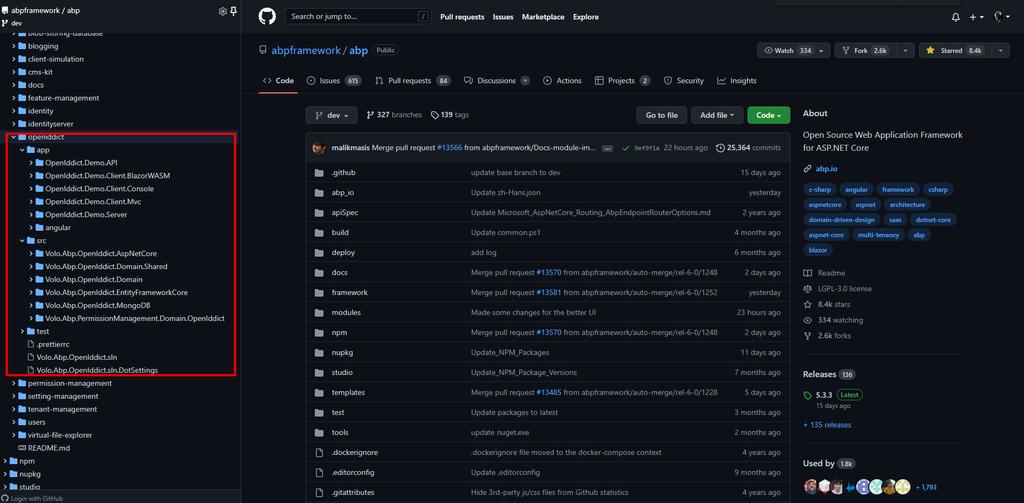Click Login with GitHub in sidebar
The height and width of the screenshot is (503, 1024).
(32, 498)
